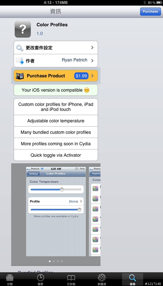Select the fourth screenshot page dot

[x=62, y=261]
